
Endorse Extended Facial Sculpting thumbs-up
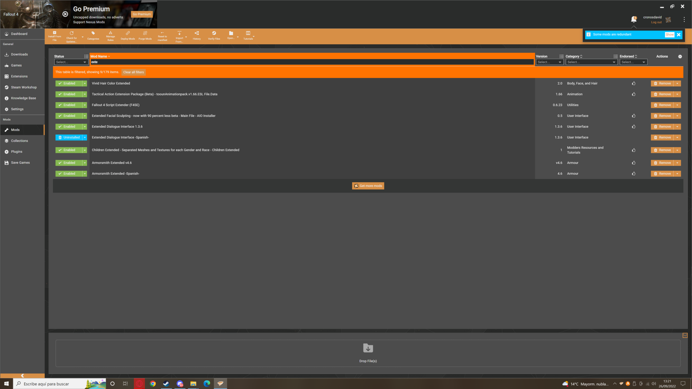[634, 116]
